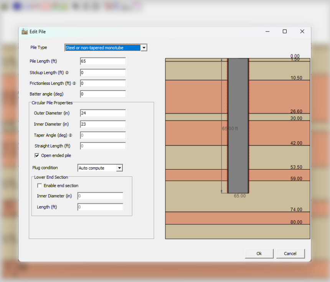Click the 65.00 pile tip label

pos(240,196)
